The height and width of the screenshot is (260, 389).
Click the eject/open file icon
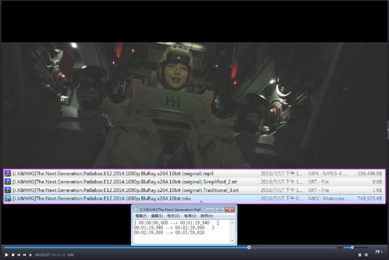pyautogui.click(x=30, y=255)
